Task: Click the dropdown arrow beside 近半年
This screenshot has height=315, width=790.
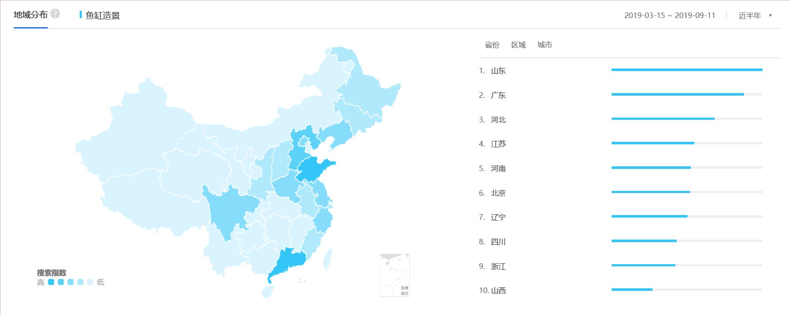Action: click(770, 16)
